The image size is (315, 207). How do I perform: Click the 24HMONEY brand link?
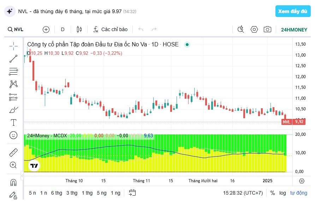294,30
